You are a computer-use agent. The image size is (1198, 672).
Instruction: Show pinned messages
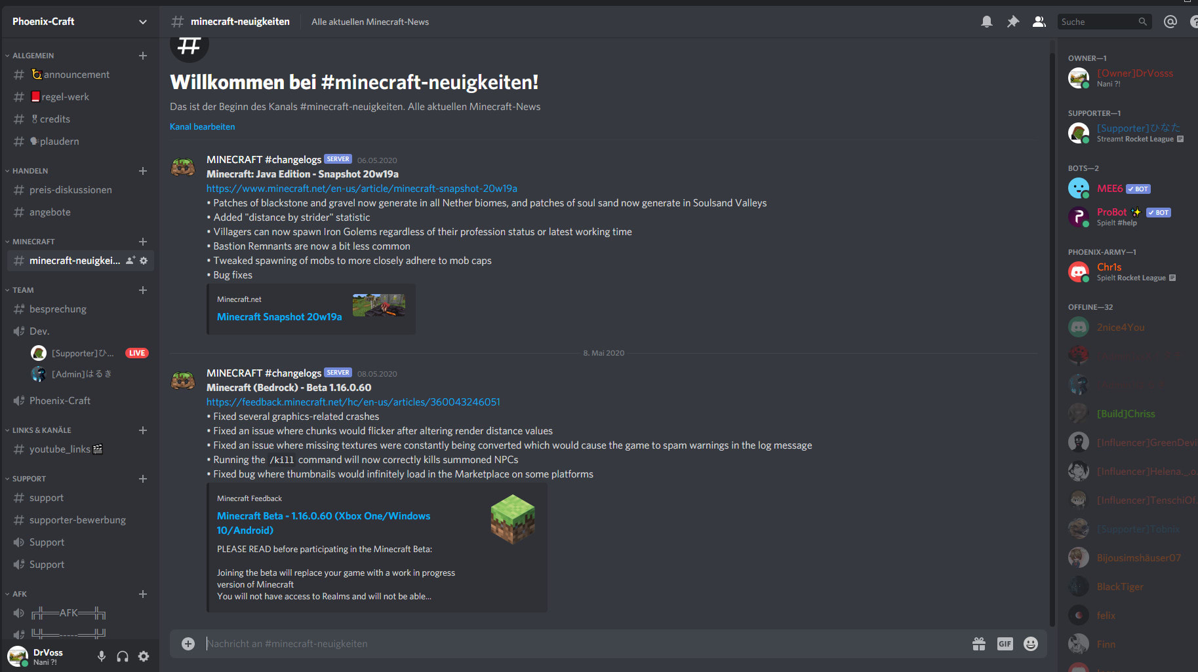coord(1013,22)
